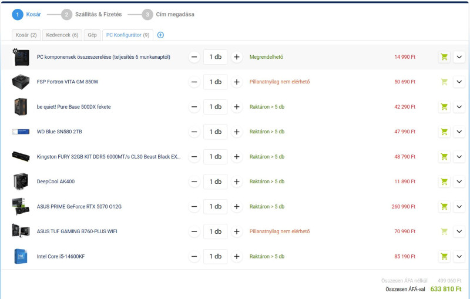The width and height of the screenshot is (470, 299).
Task: Expand options for Intel Core i5-14600KF row
Action: click(459, 257)
